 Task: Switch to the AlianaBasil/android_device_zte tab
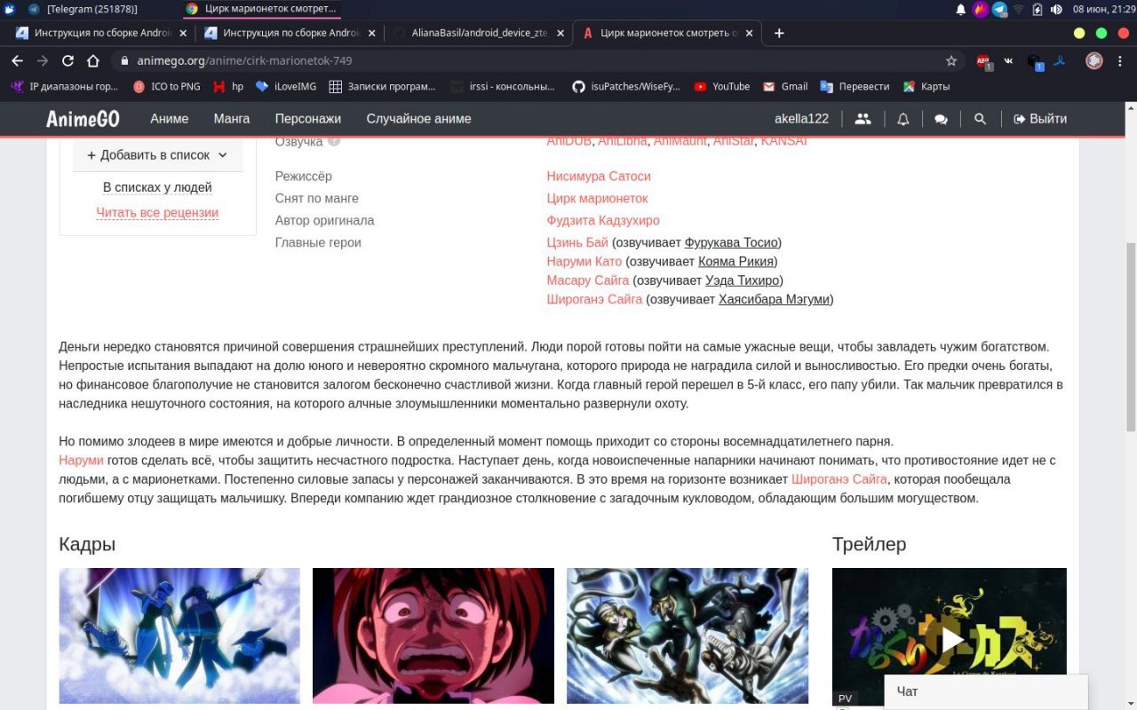tap(479, 33)
